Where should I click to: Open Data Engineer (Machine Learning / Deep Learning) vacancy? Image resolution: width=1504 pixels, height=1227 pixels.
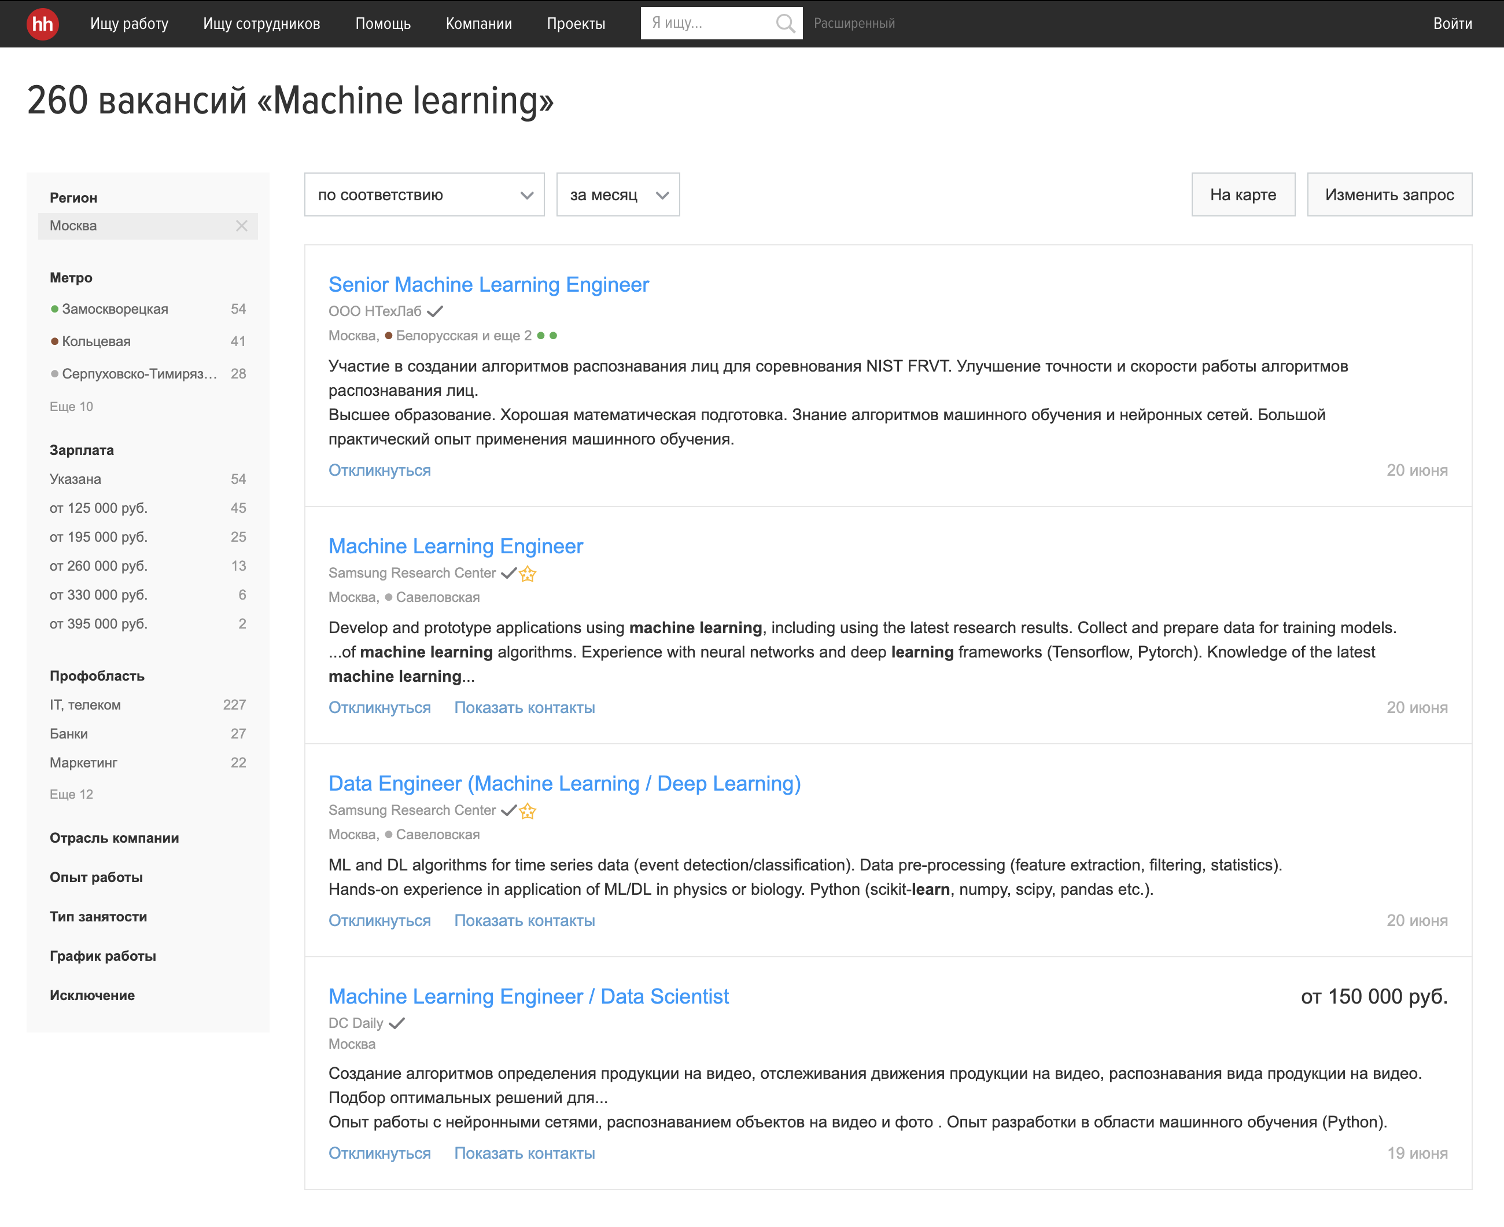pyautogui.click(x=565, y=783)
